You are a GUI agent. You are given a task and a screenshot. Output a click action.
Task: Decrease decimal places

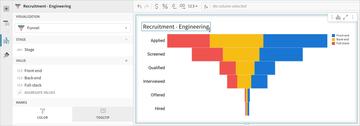click(x=174, y=6)
